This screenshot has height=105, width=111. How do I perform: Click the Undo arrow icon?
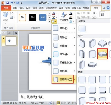point(12,3)
